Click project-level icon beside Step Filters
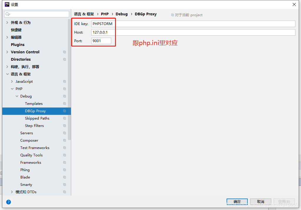 (64, 126)
